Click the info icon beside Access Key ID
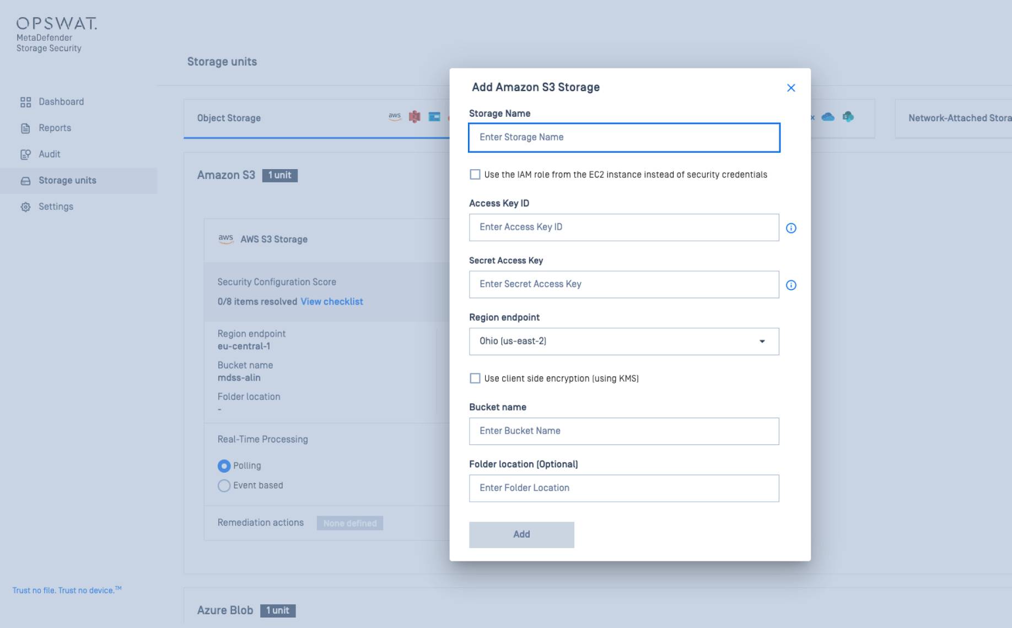This screenshot has width=1012, height=628. coord(791,228)
